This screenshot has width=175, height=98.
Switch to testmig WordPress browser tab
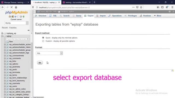click(77, 2)
